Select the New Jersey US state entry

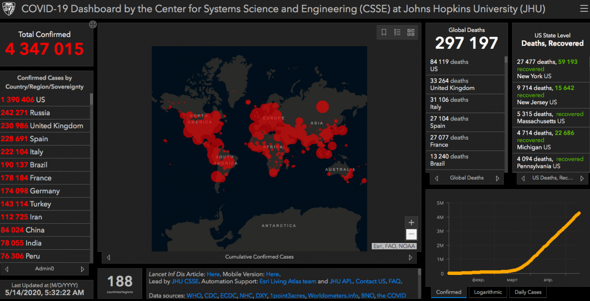551,95
